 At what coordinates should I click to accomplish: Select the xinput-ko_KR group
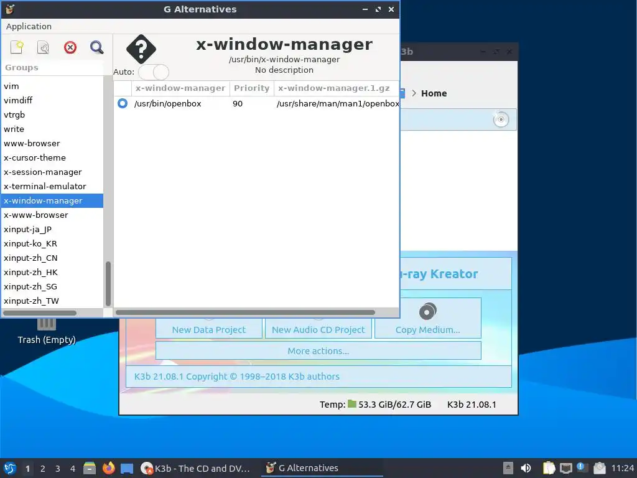(52, 243)
